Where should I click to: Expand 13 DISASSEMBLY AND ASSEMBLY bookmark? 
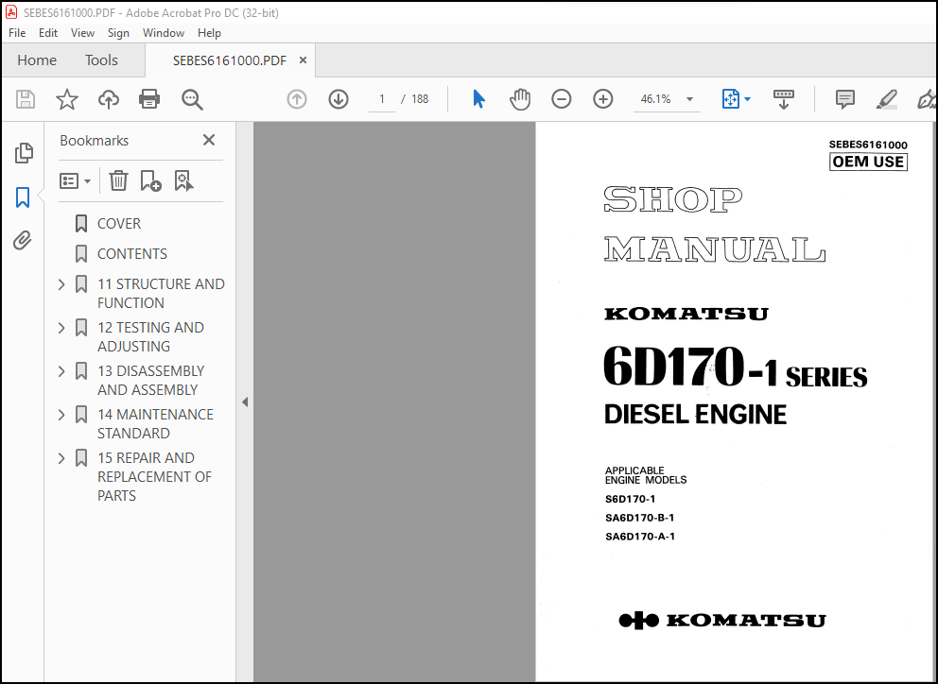tap(61, 371)
